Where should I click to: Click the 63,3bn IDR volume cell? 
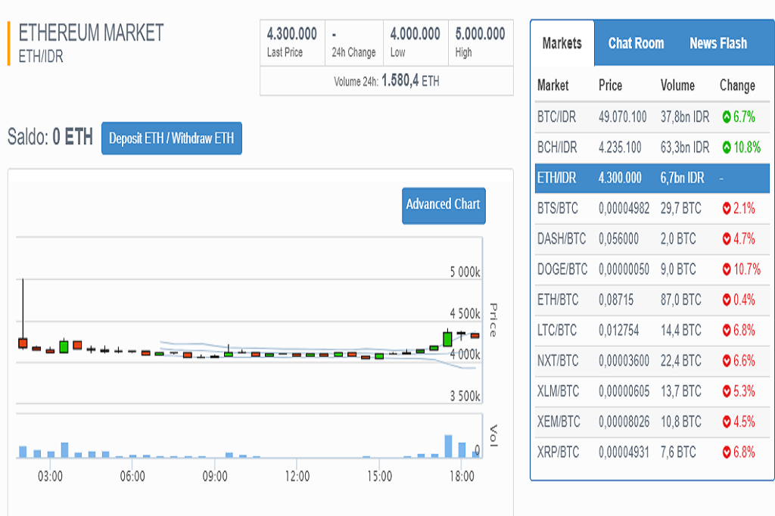click(x=685, y=148)
